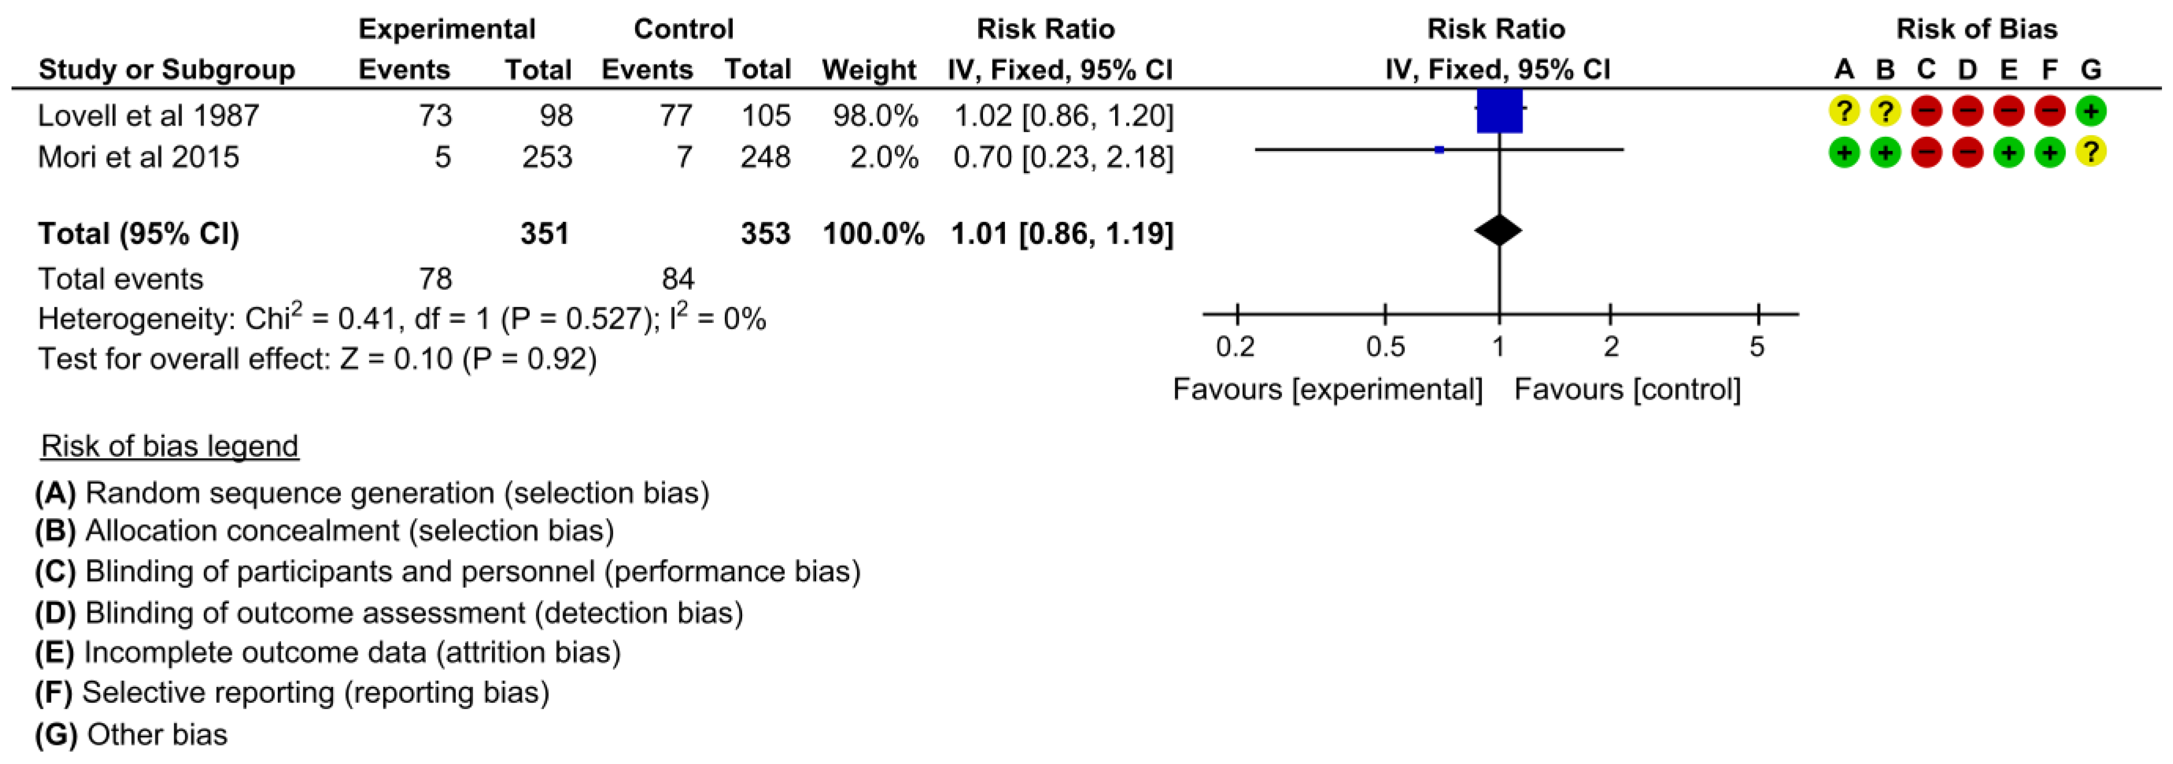Click Lovell 1987 yellow question mark under column A
The height and width of the screenshot is (764, 2173).
1844,111
